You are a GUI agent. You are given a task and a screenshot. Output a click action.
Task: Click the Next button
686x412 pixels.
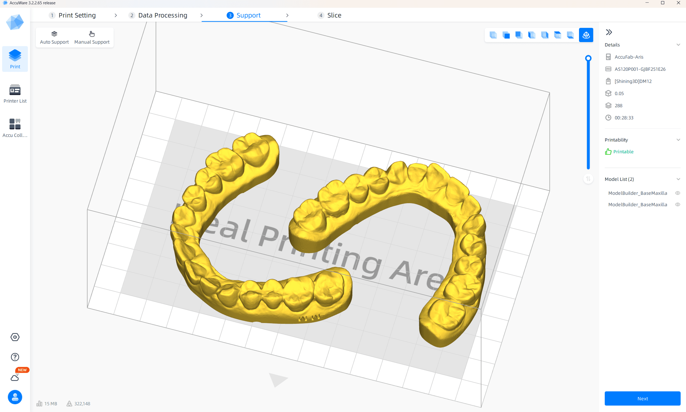(642, 398)
